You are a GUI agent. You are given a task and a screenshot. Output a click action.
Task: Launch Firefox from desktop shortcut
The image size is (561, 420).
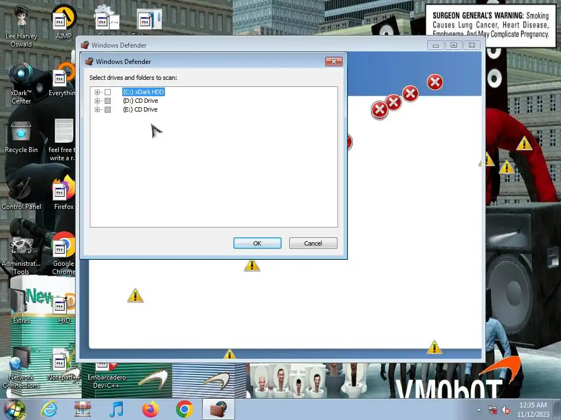coord(64,193)
